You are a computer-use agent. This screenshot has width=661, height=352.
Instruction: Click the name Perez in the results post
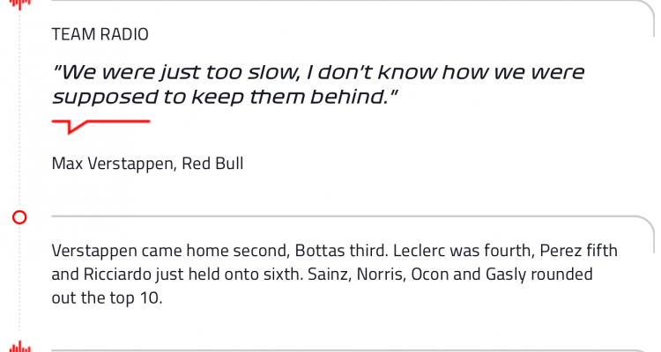point(558,251)
